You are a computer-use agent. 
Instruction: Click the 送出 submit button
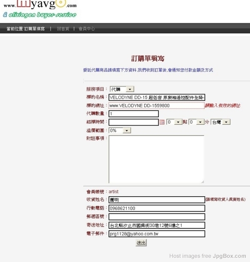(141, 242)
